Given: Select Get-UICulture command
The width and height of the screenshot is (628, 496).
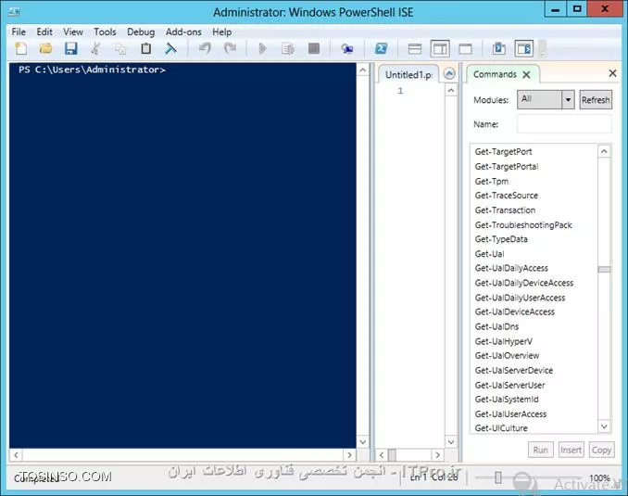Looking at the screenshot, I should tap(501, 427).
